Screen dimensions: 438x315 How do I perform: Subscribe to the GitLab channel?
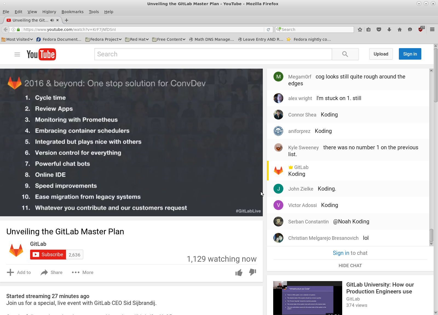point(48,255)
